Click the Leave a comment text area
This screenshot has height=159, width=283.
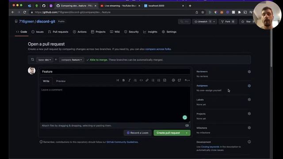coord(115,105)
